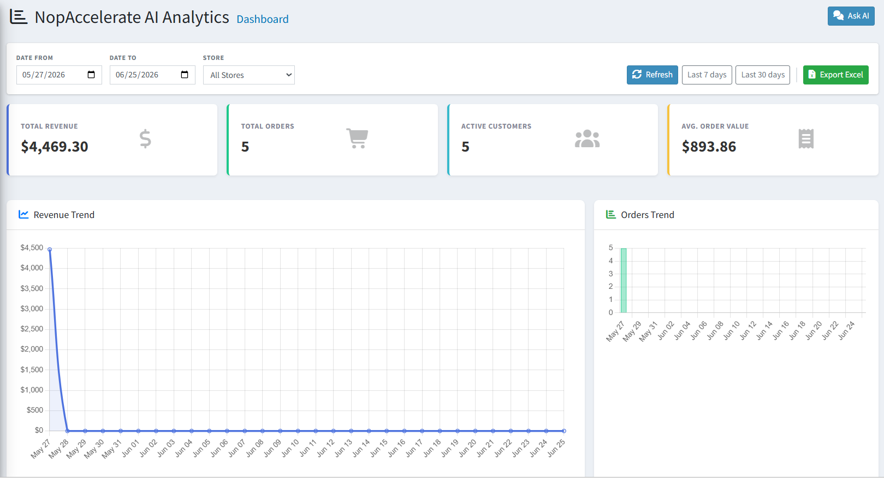Click the dollar icon in Total Revenue card
The height and width of the screenshot is (478, 884).
point(145,138)
